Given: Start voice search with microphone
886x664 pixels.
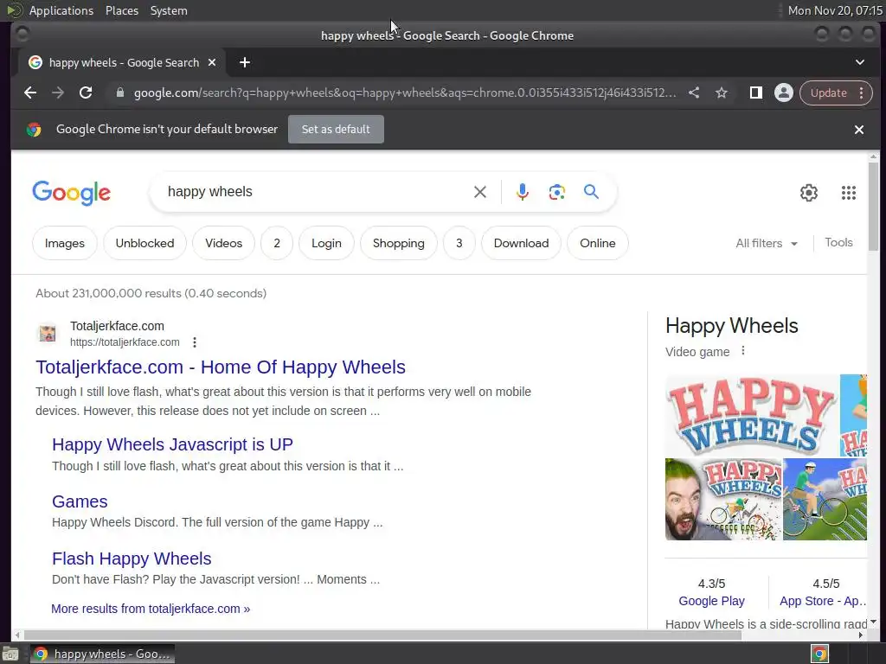Looking at the screenshot, I should click(x=523, y=192).
